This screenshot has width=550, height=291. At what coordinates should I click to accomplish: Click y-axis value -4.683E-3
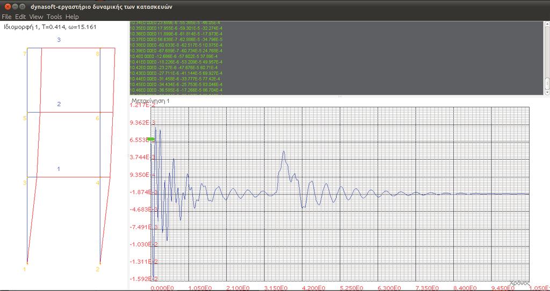[144, 210]
